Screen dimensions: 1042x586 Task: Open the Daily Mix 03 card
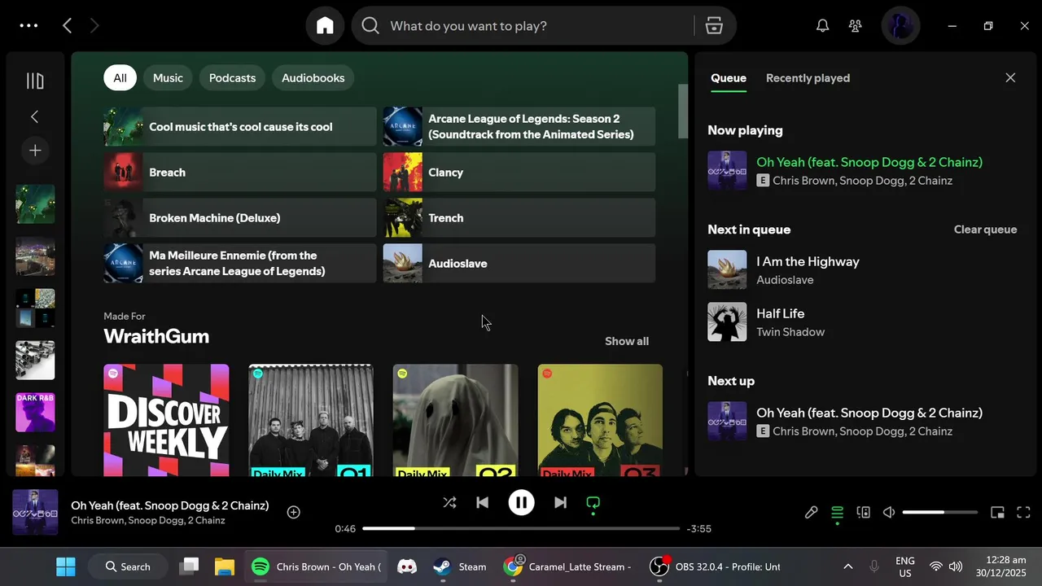tap(600, 420)
